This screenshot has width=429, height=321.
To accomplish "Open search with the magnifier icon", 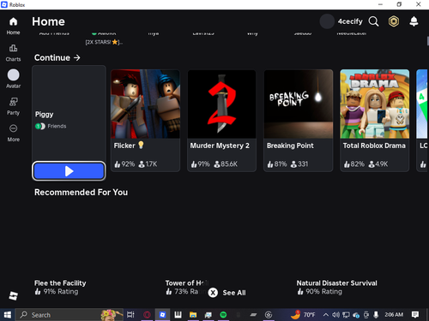I will 373,21.
